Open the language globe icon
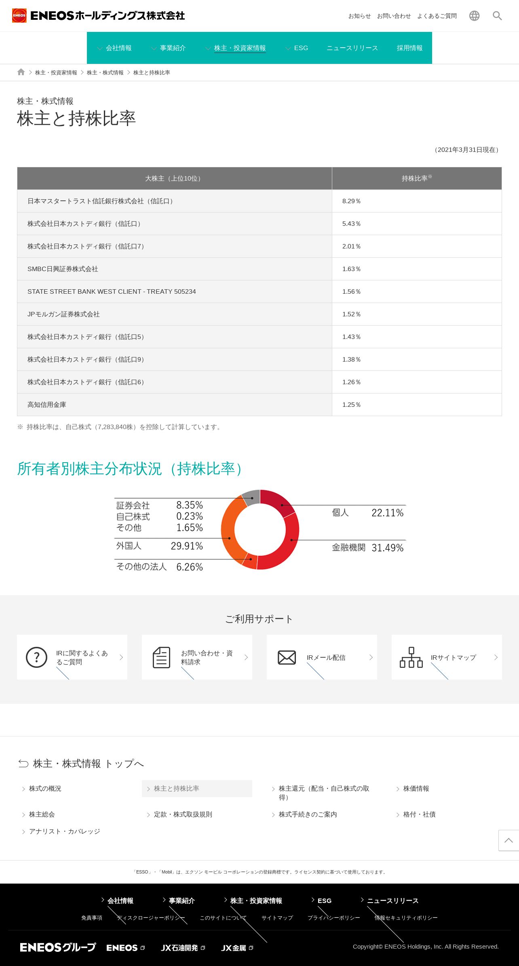The image size is (519, 966). click(x=474, y=16)
